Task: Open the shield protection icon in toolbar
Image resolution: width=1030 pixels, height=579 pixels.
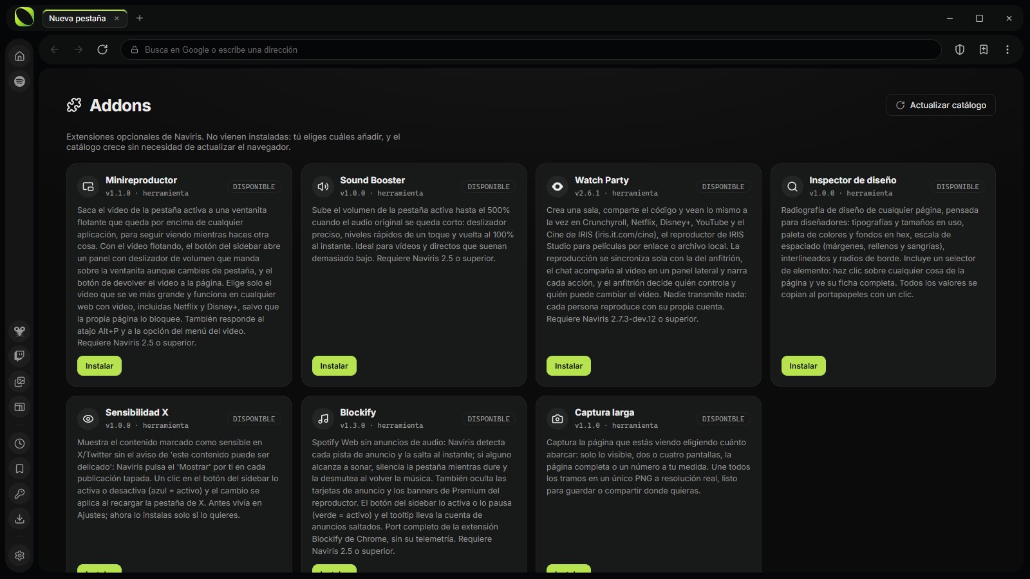Action: click(x=960, y=50)
